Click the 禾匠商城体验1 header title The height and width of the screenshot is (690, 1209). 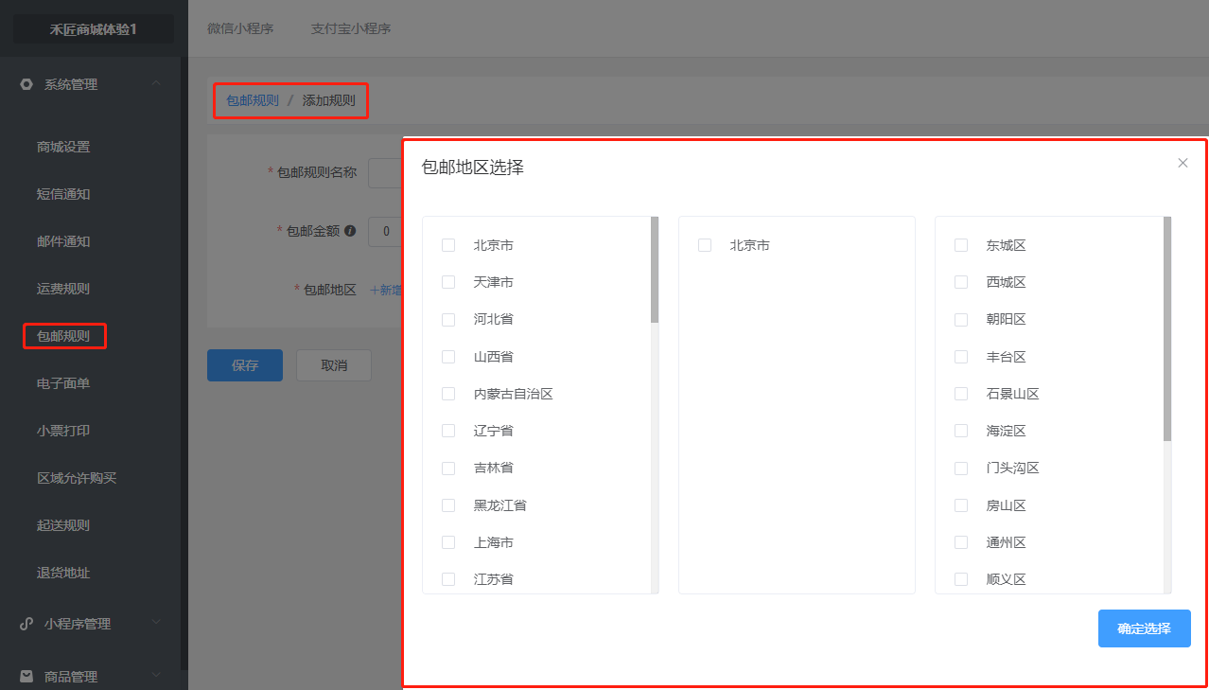click(94, 29)
